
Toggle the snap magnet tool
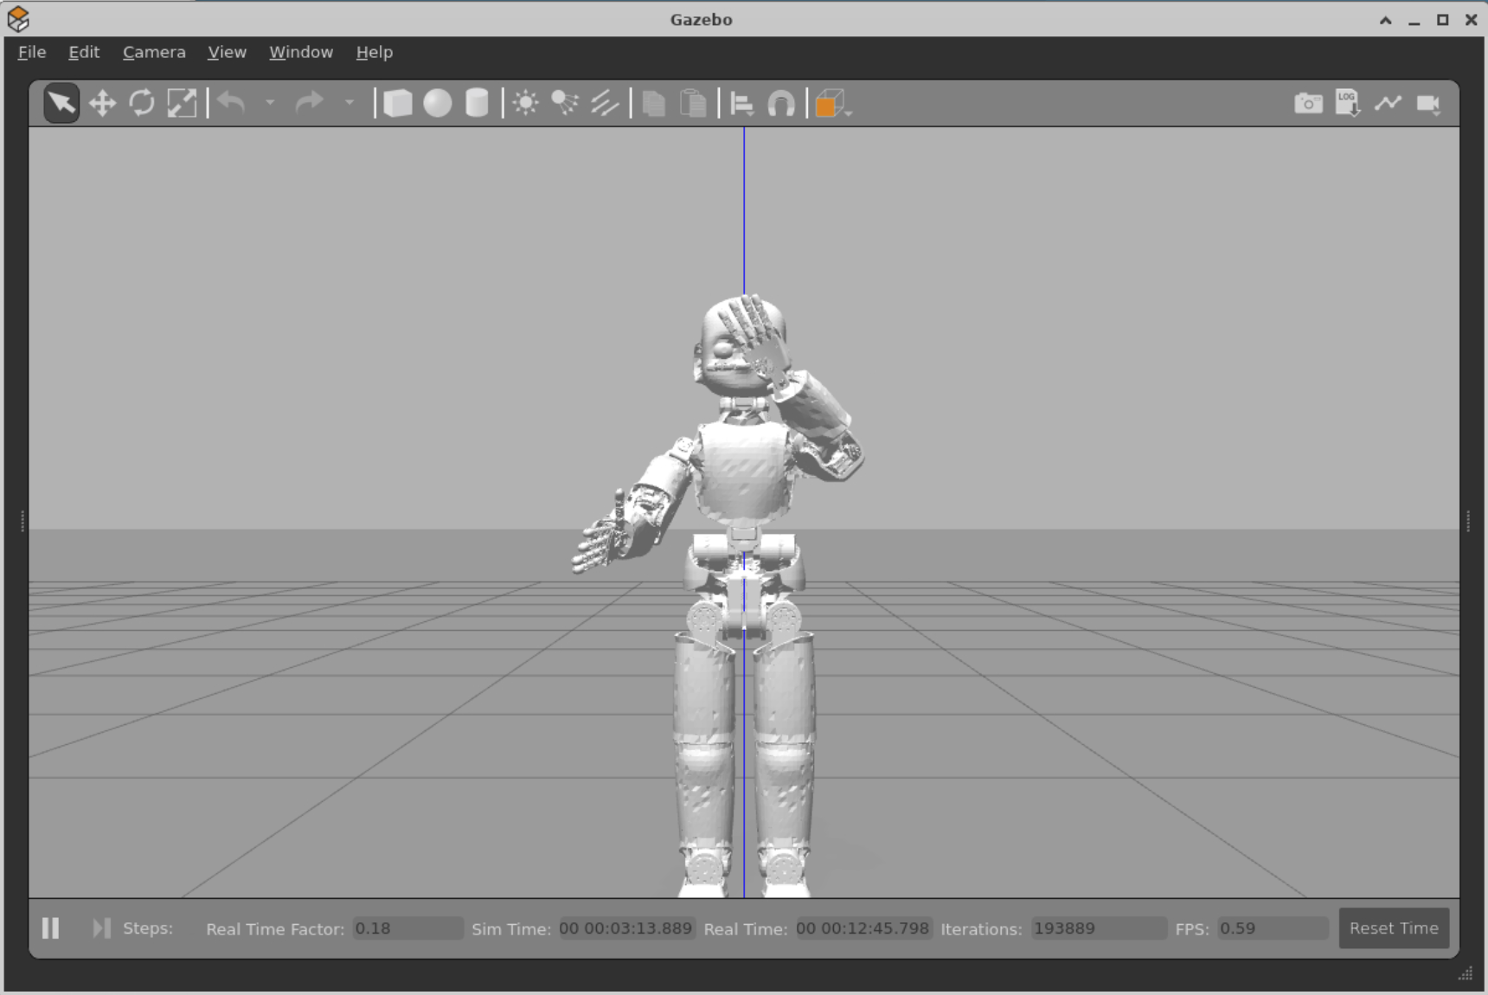click(781, 104)
